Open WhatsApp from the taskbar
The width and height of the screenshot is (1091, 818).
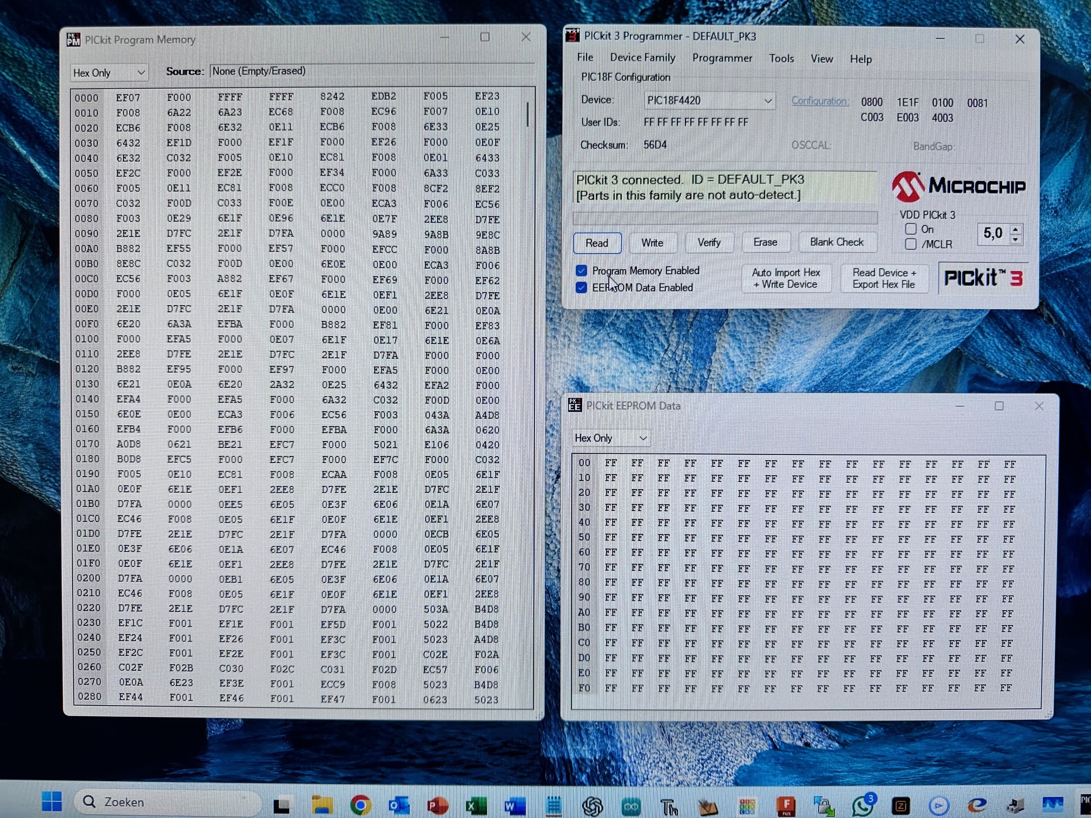(x=863, y=806)
